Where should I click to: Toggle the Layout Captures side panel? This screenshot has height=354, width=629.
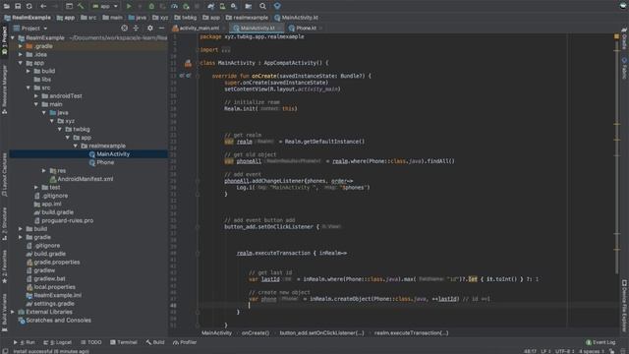tap(4, 175)
